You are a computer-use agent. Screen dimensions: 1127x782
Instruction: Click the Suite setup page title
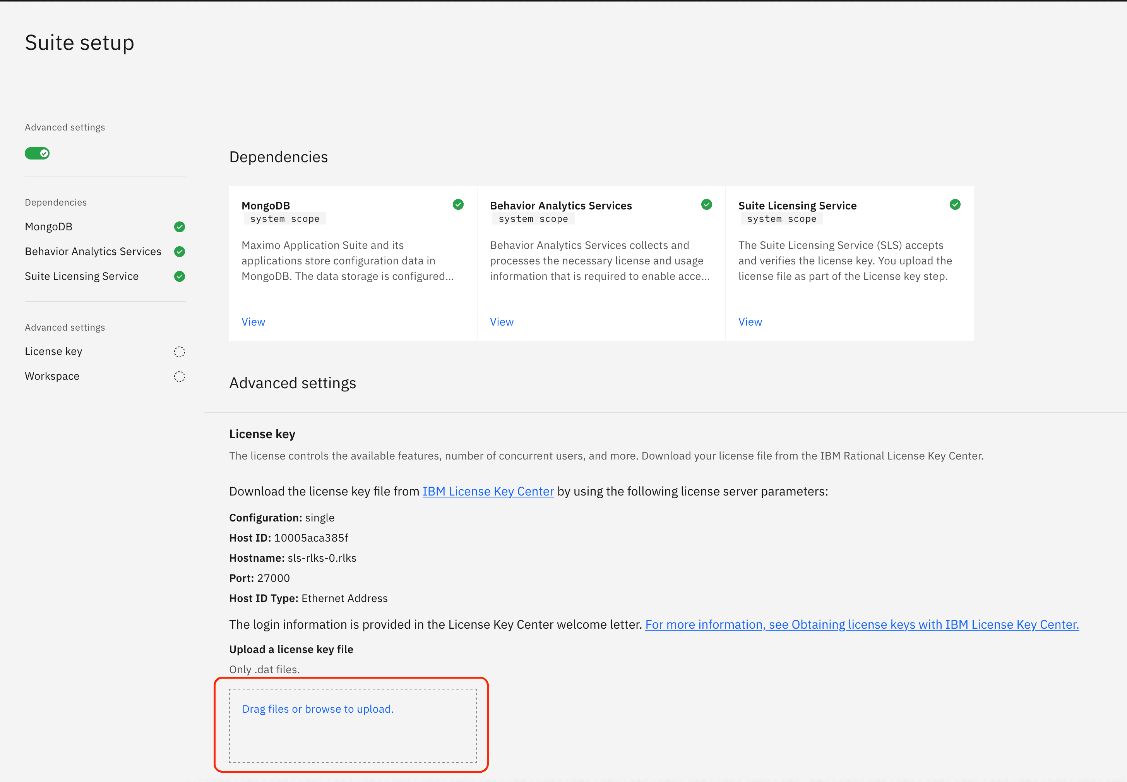tap(79, 43)
